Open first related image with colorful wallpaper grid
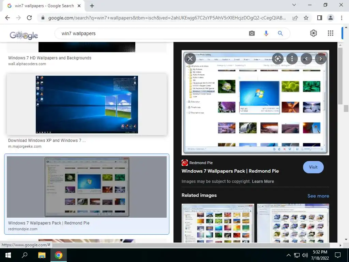 coord(218,223)
